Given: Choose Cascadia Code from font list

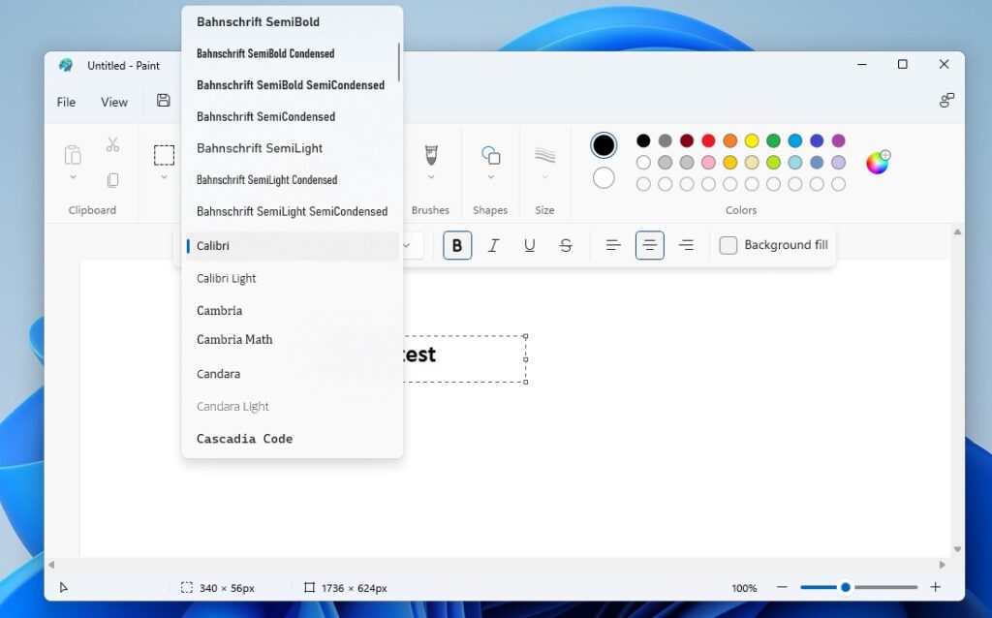Looking at the screenshot, I should pyautogui.click(x=244, y=439).
